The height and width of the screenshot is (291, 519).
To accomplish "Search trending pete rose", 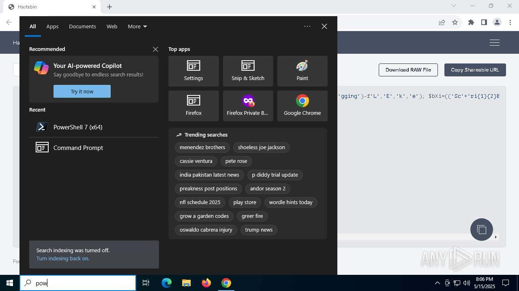I will pos(236,161).
